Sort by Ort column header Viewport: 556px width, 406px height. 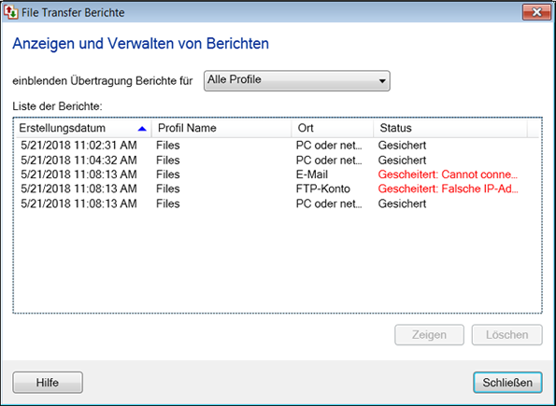(x=333, y=128)
